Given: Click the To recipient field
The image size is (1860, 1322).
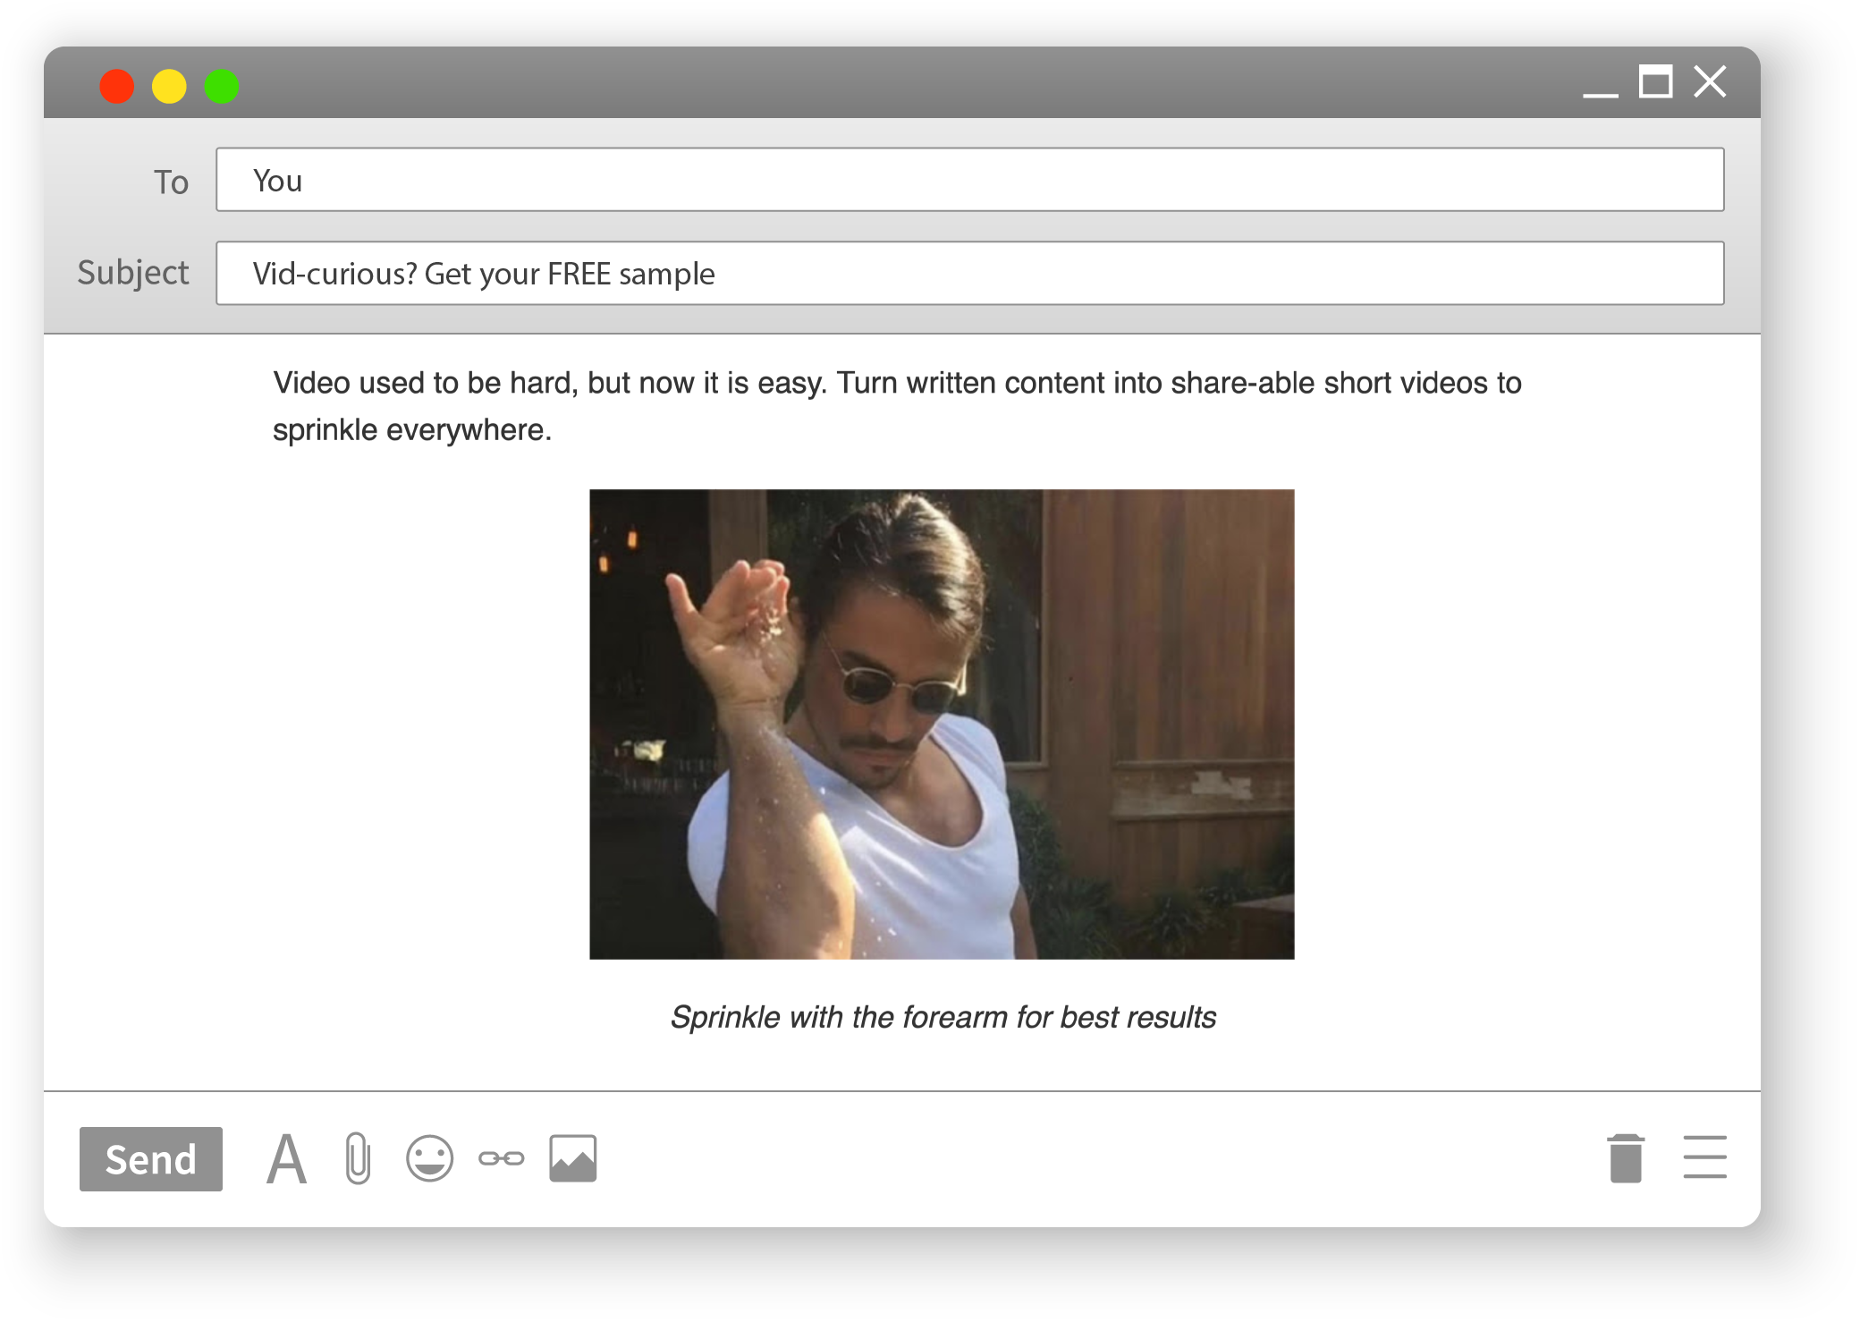Looking at the screenshot, I should [x=969, y=181].
